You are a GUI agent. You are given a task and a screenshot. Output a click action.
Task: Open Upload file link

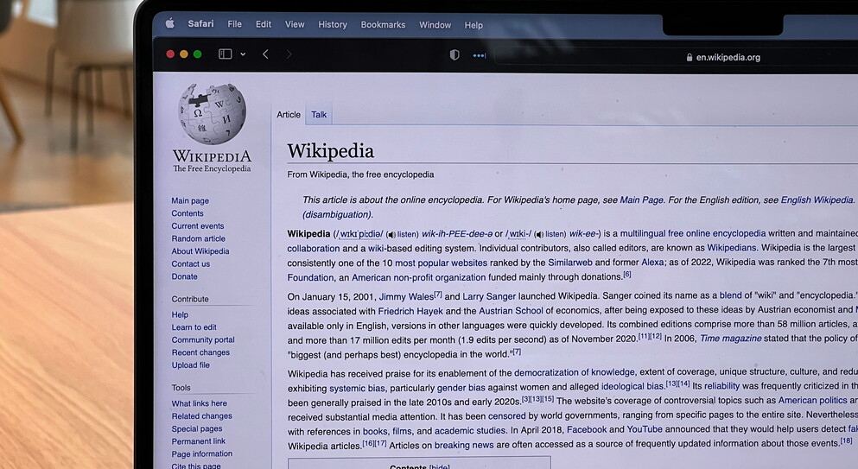[190, 365]
